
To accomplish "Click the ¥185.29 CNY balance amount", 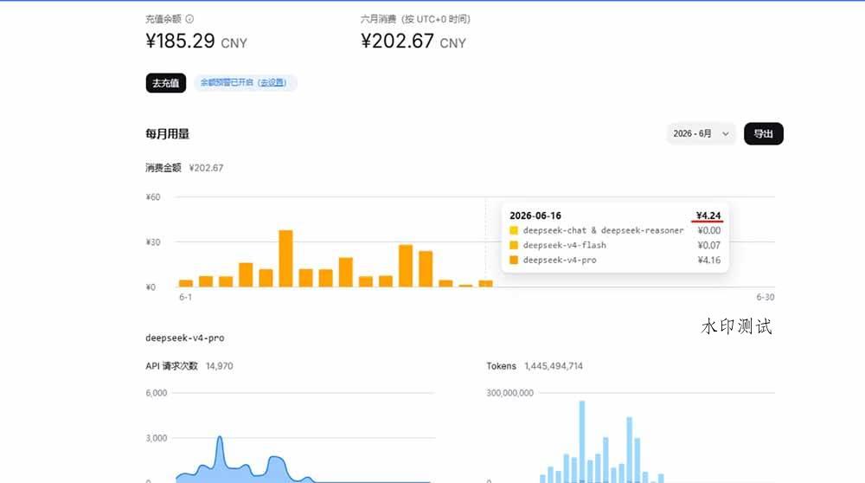I will [x=196, y=42].
